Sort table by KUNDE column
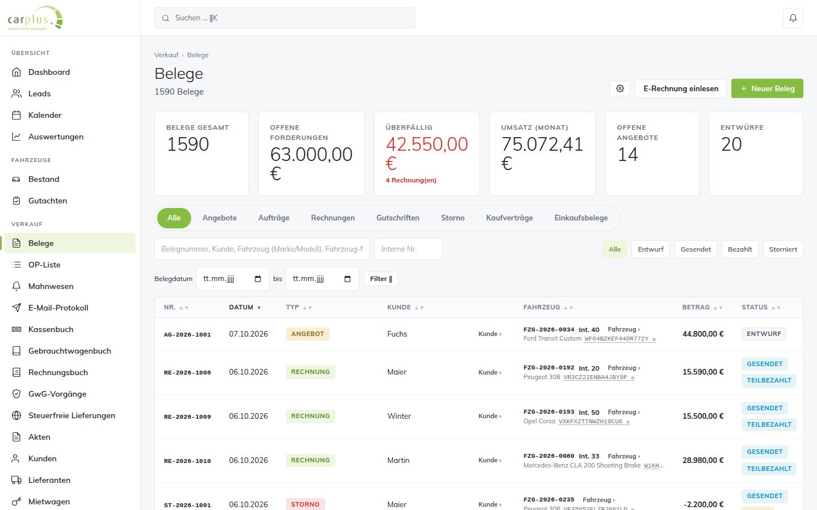 point(405,307)
